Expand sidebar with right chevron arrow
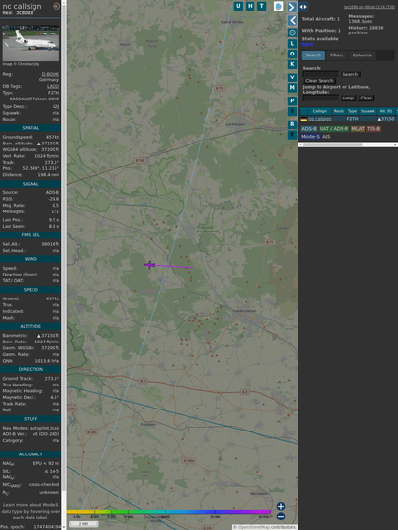Screen dimensions: 398x530 [292, 7]
